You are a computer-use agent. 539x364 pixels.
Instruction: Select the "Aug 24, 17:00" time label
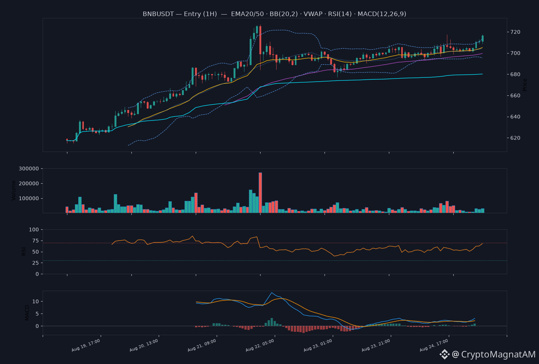(434, 345)
